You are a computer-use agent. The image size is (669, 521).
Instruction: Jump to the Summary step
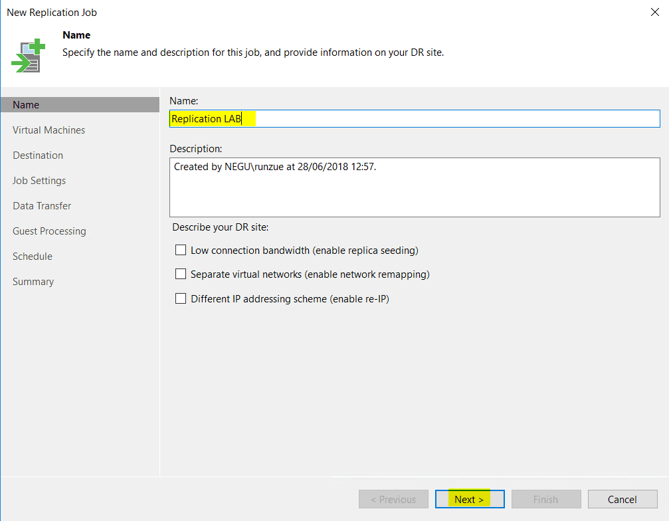[33, 281]
